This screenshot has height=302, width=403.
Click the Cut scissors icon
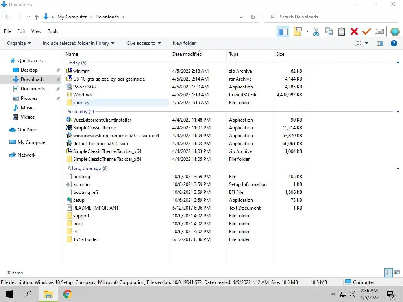(x=316, y=31)
